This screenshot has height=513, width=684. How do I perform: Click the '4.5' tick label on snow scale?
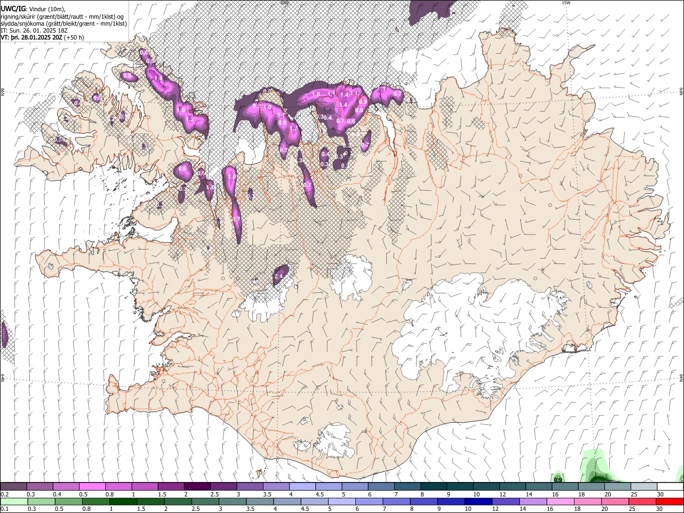click(x=320, y=494)
